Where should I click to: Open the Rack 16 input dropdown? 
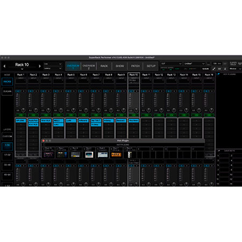pyautogui.click(x=209, y=81)
